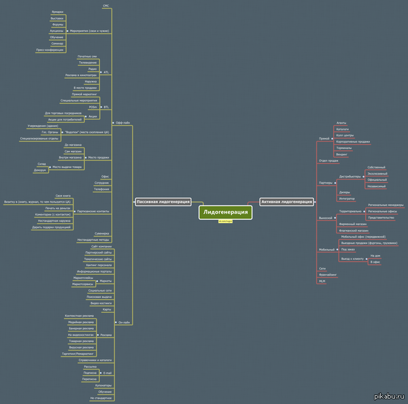The image size is (408, 404).
Task: Click the Пассивная лидогенерация branch node
Action: pyautogui.click(x=162, y=202)
